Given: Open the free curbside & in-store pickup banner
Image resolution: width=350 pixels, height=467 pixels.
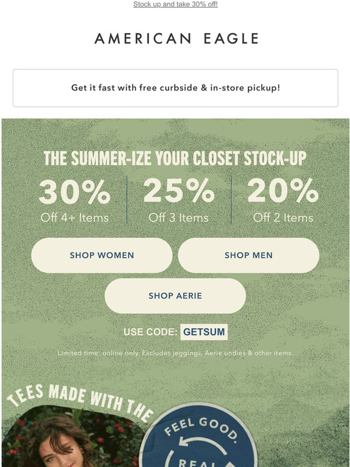Looking at the screenshot, I should 175,88.
